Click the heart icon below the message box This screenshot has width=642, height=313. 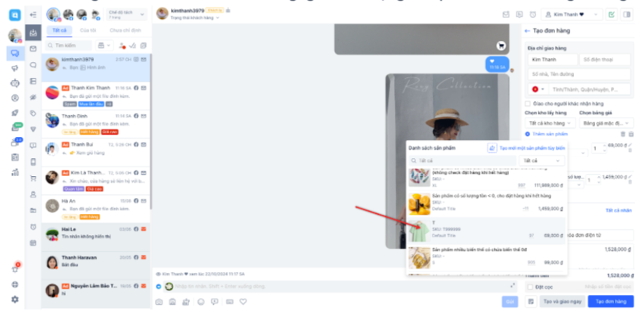(x=243, y=302)
